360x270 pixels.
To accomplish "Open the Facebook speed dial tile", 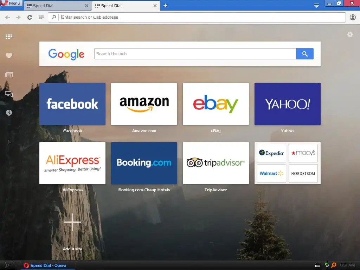I will 72,104.
